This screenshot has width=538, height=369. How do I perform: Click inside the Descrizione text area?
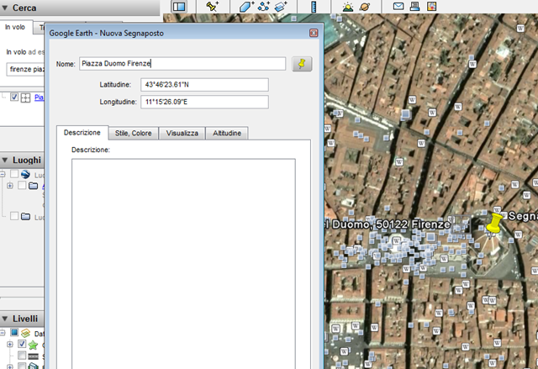[183, 264]
